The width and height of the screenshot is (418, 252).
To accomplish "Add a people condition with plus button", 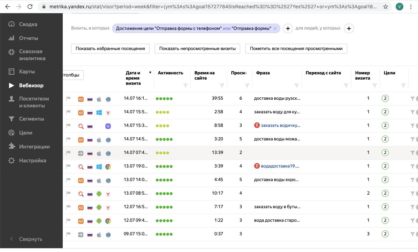I will click(x=349, y=29).
